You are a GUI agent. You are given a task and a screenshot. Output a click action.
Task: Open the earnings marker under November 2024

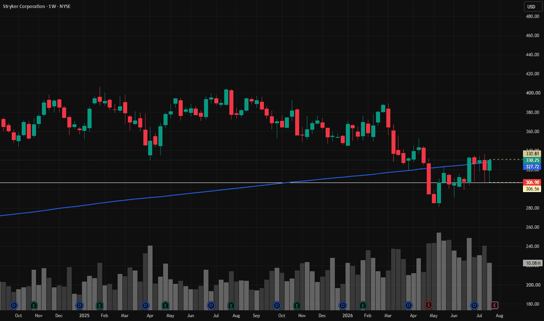coord(34,305)
